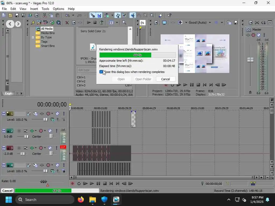This screenshot has width=275, height=206.
Task: Open File Explorer from Windows taskbar
Action: tap(93, 200)
